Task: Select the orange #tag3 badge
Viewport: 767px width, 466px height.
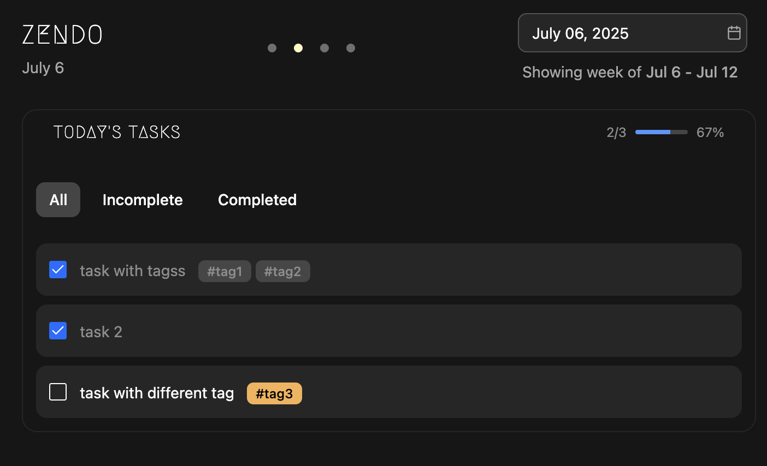Action: (274, 393)
